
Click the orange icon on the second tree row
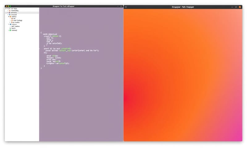[x=9, y=10]
